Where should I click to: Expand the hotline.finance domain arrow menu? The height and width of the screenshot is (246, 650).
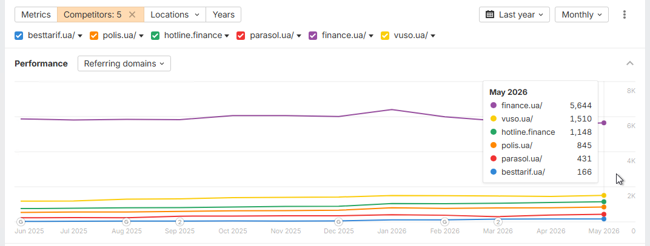tap(227, 36)
